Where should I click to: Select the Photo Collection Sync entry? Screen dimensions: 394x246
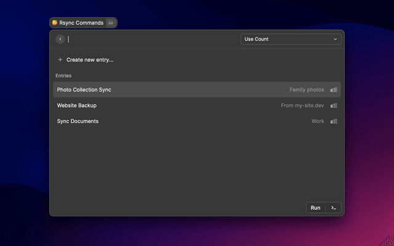84,90
